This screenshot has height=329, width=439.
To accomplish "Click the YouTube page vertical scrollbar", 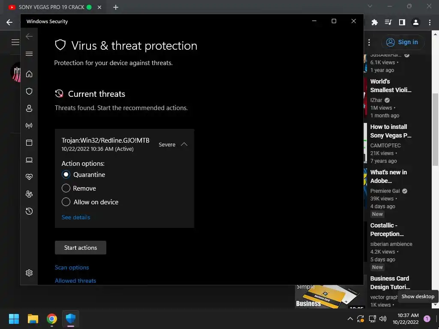I will click(436, 129).
